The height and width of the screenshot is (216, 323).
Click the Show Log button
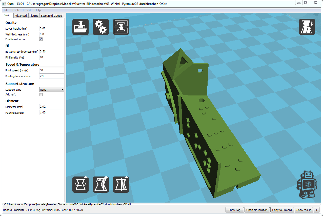click(x=234, y=210)
